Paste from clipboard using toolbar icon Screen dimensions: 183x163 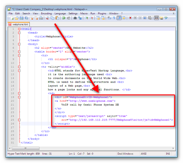point(57,18)
